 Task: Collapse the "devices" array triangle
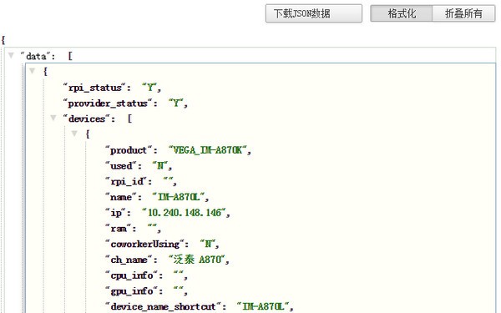coord(53,119)
